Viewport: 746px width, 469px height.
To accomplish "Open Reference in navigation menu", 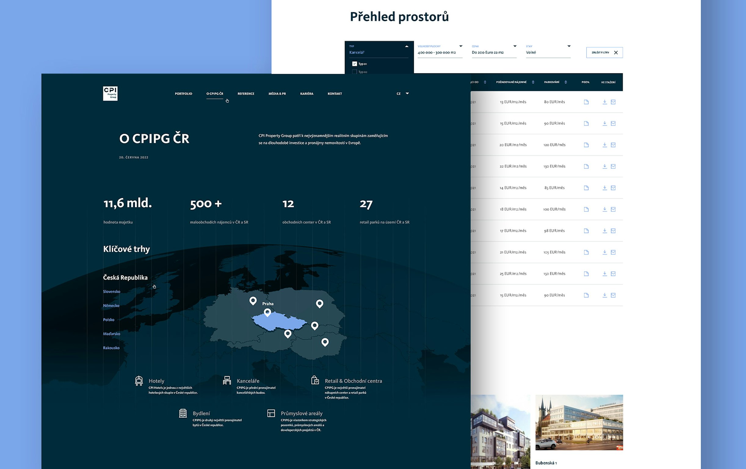I will [246, 94].
